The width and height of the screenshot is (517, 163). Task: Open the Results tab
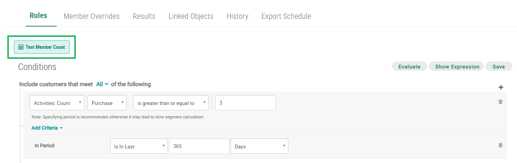144,16
